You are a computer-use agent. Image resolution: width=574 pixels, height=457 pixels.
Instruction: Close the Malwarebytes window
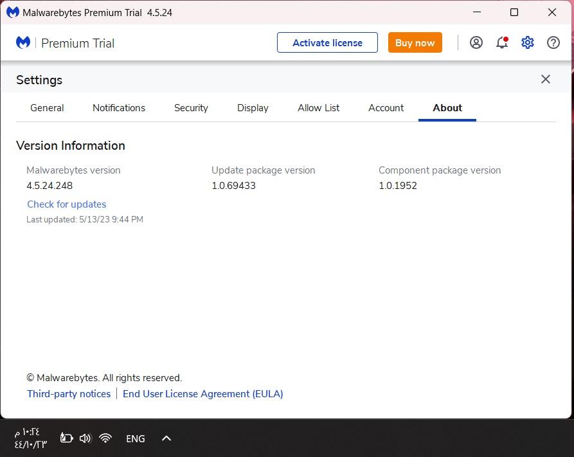click(x=552, y=12)
